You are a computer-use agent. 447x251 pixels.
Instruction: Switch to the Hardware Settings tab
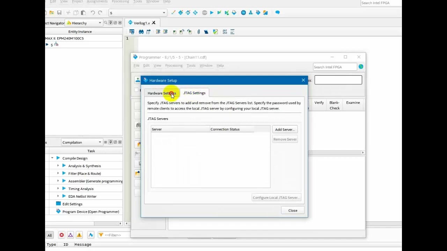162,93
